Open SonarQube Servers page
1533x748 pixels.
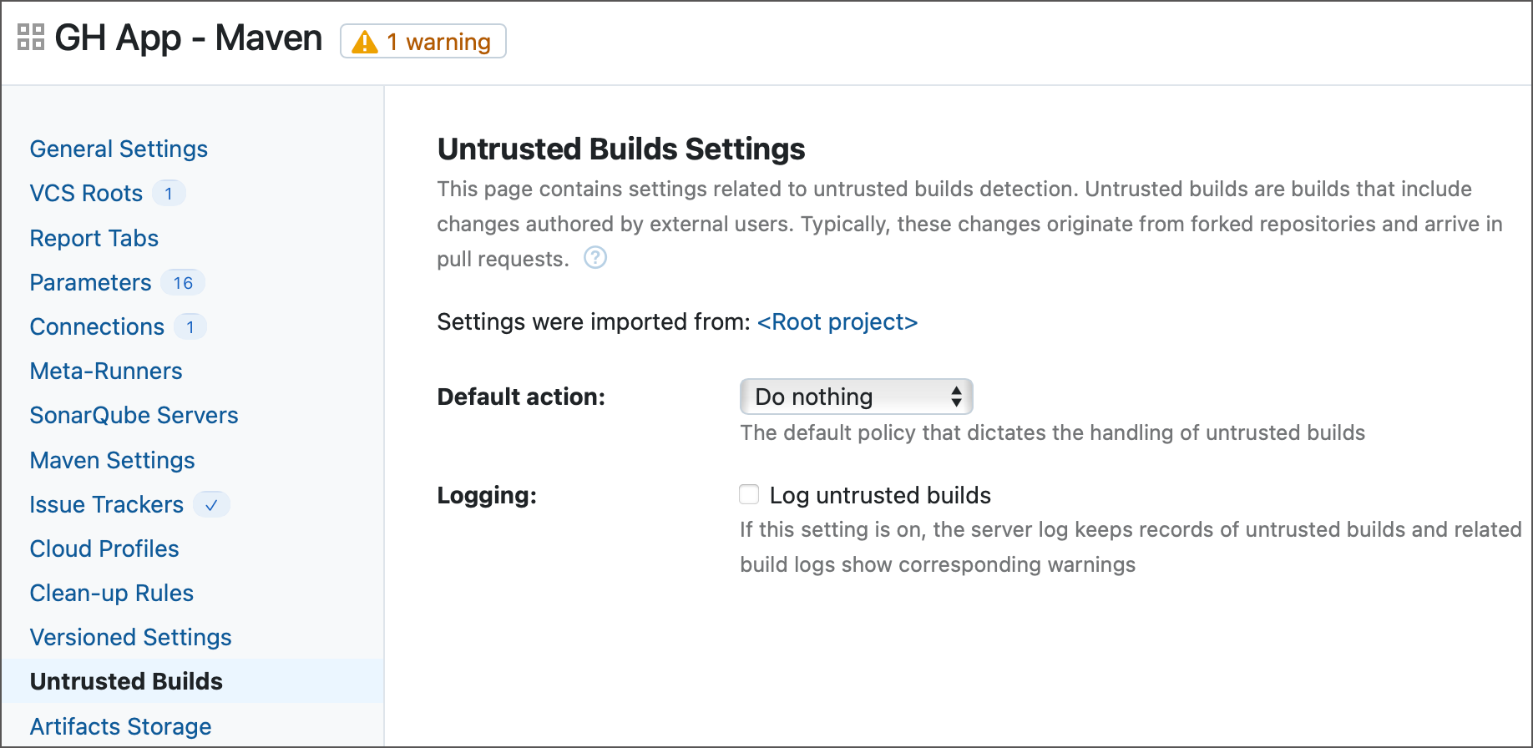(134, 416)
